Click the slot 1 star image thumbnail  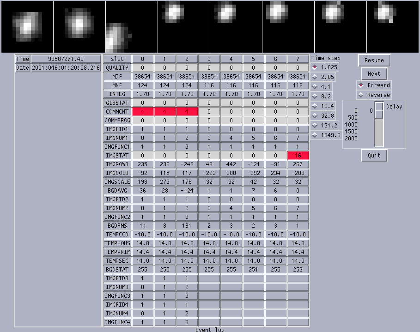tap(79, 26)
